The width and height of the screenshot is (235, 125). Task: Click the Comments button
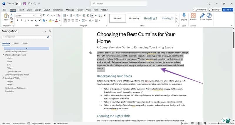(x=199, y=9)
